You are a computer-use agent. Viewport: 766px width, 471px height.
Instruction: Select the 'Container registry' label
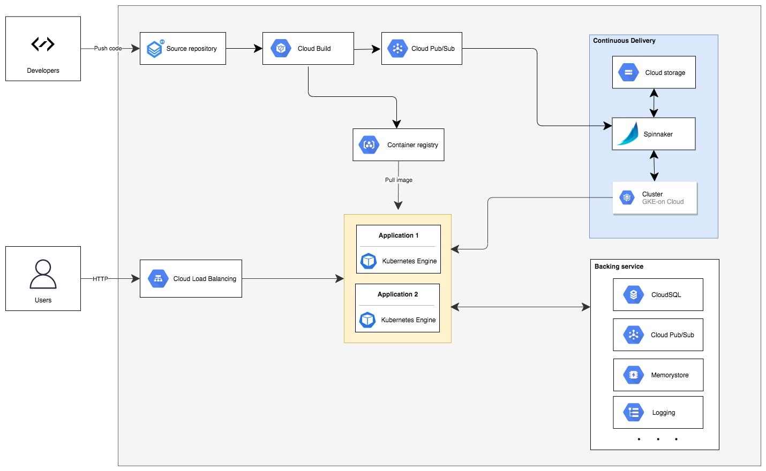[412, 145]
